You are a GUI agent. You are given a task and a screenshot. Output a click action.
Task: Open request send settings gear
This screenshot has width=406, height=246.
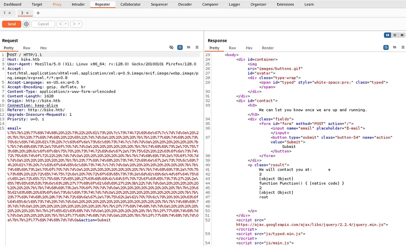pos(26,24)
